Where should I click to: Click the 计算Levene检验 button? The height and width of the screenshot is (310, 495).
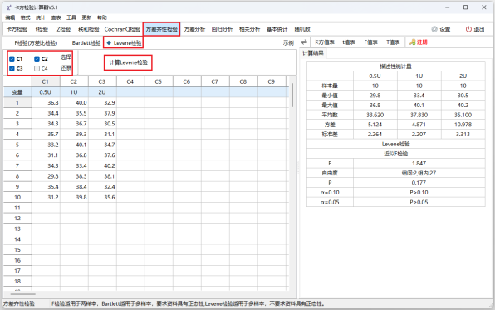tap(128, 62)
